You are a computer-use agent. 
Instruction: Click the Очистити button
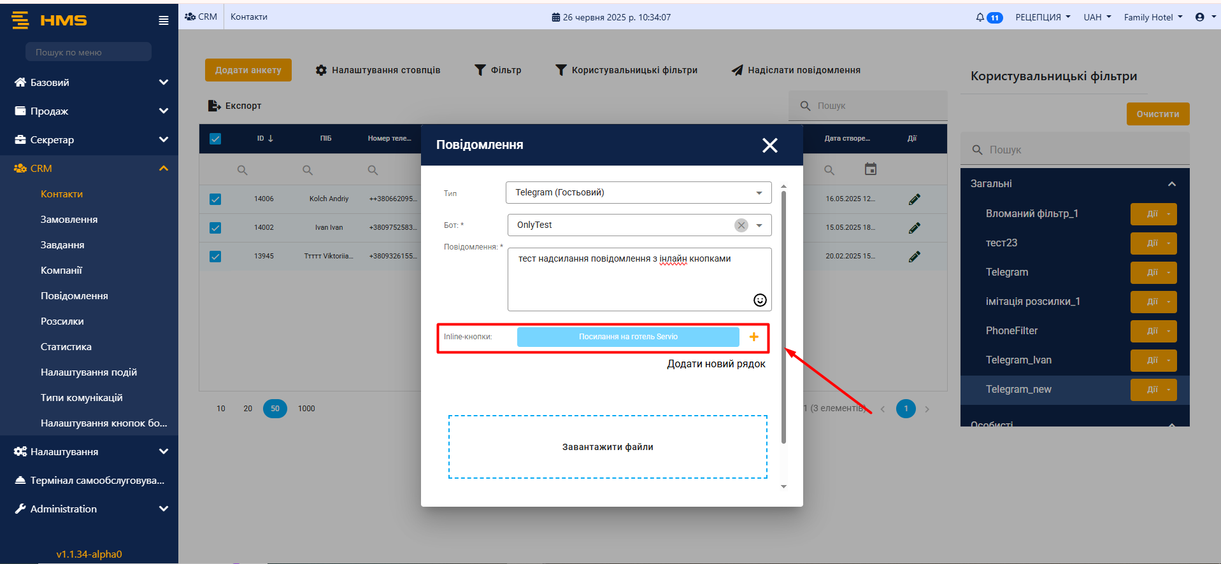pyautogui.click(x=1157, y=114)
